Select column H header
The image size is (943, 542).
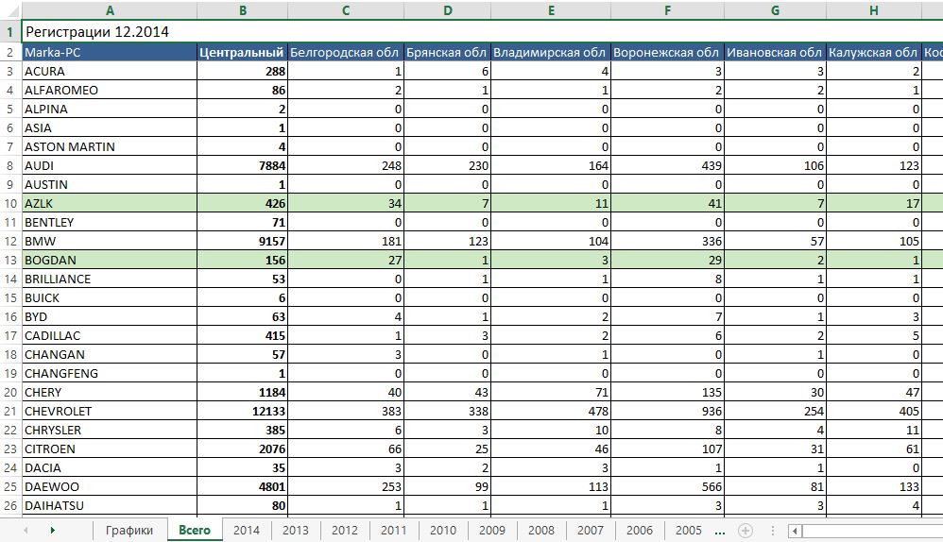(x=874, y=10)
